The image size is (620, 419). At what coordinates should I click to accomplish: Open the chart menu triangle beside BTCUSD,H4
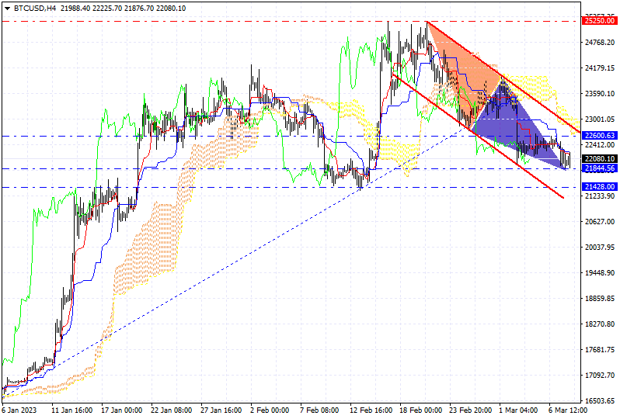click(8, 9)
